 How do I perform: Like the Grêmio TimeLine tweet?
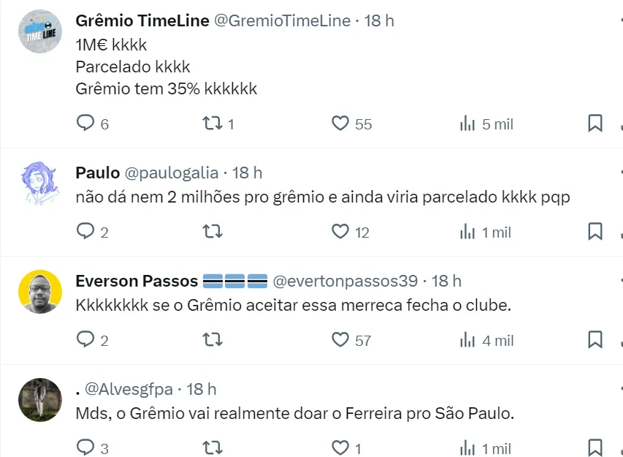point(340,124)
